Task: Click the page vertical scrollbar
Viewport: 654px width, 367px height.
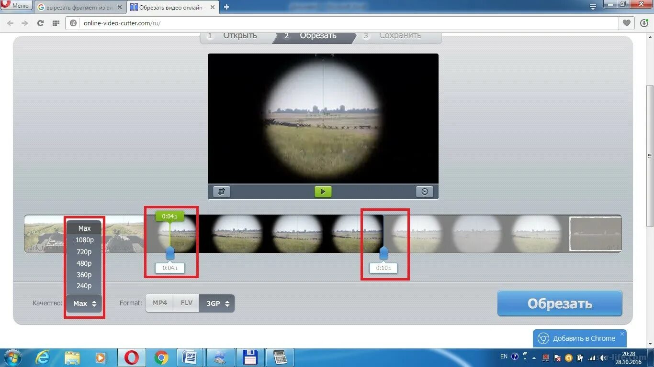Action: pyautogui.click(x=650, y=156)
